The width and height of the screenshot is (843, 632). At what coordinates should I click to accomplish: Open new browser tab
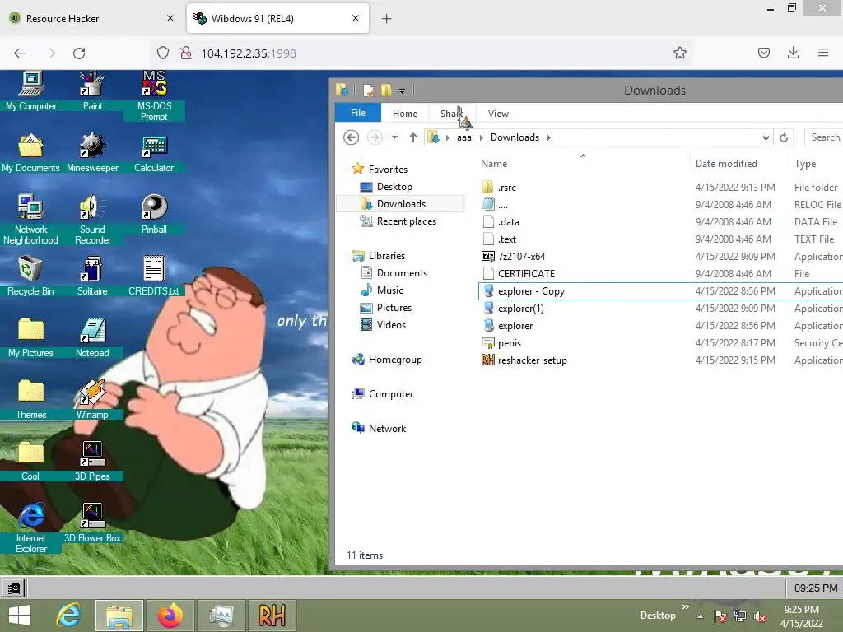click(x=387, y=19)
